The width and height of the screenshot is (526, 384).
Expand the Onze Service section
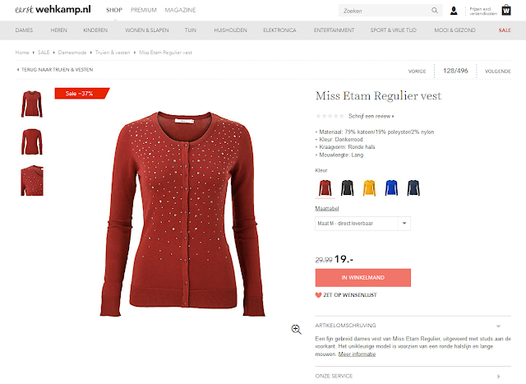[499, 377]
